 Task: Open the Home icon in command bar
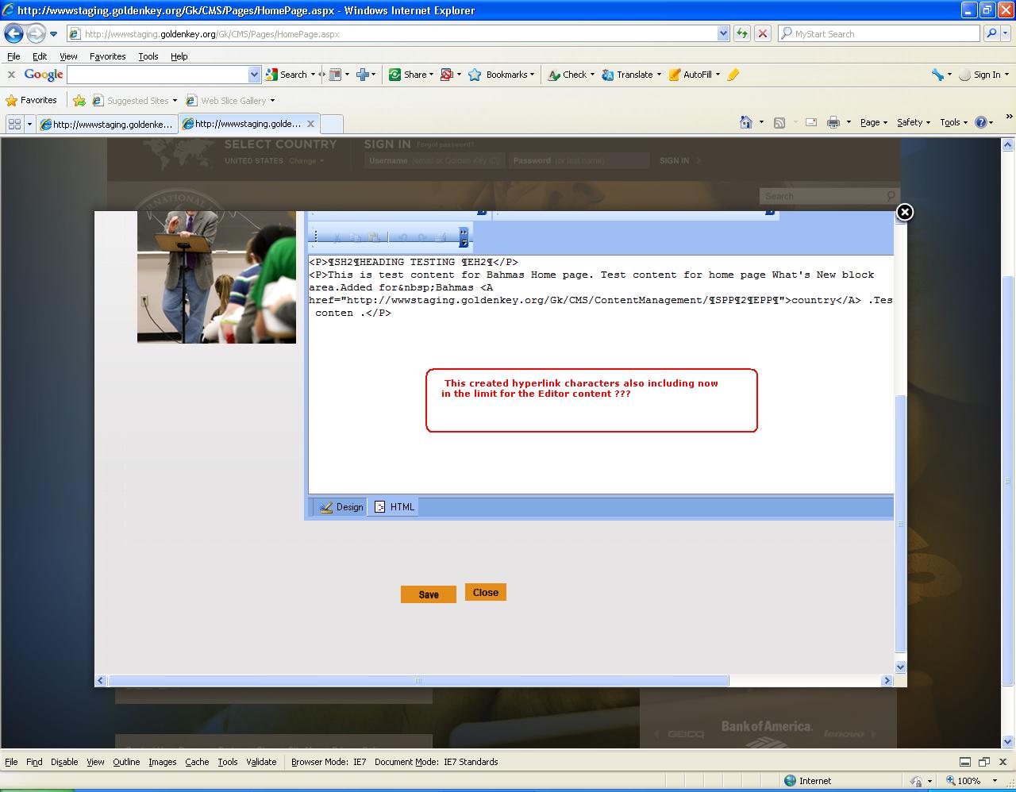[745, 122]
